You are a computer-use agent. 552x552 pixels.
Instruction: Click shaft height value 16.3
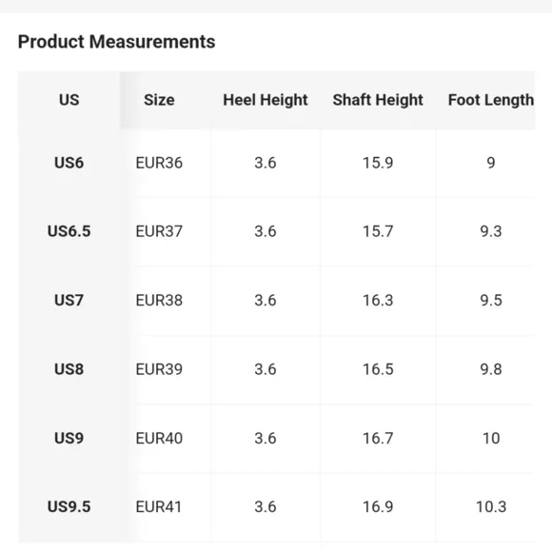(x=378, y=301)
